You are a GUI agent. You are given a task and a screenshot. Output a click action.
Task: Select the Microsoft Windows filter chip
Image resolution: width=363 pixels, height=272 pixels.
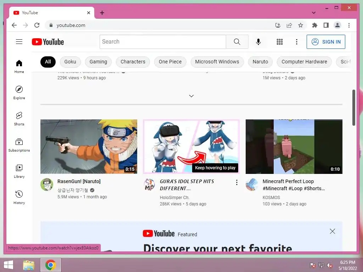217,62
